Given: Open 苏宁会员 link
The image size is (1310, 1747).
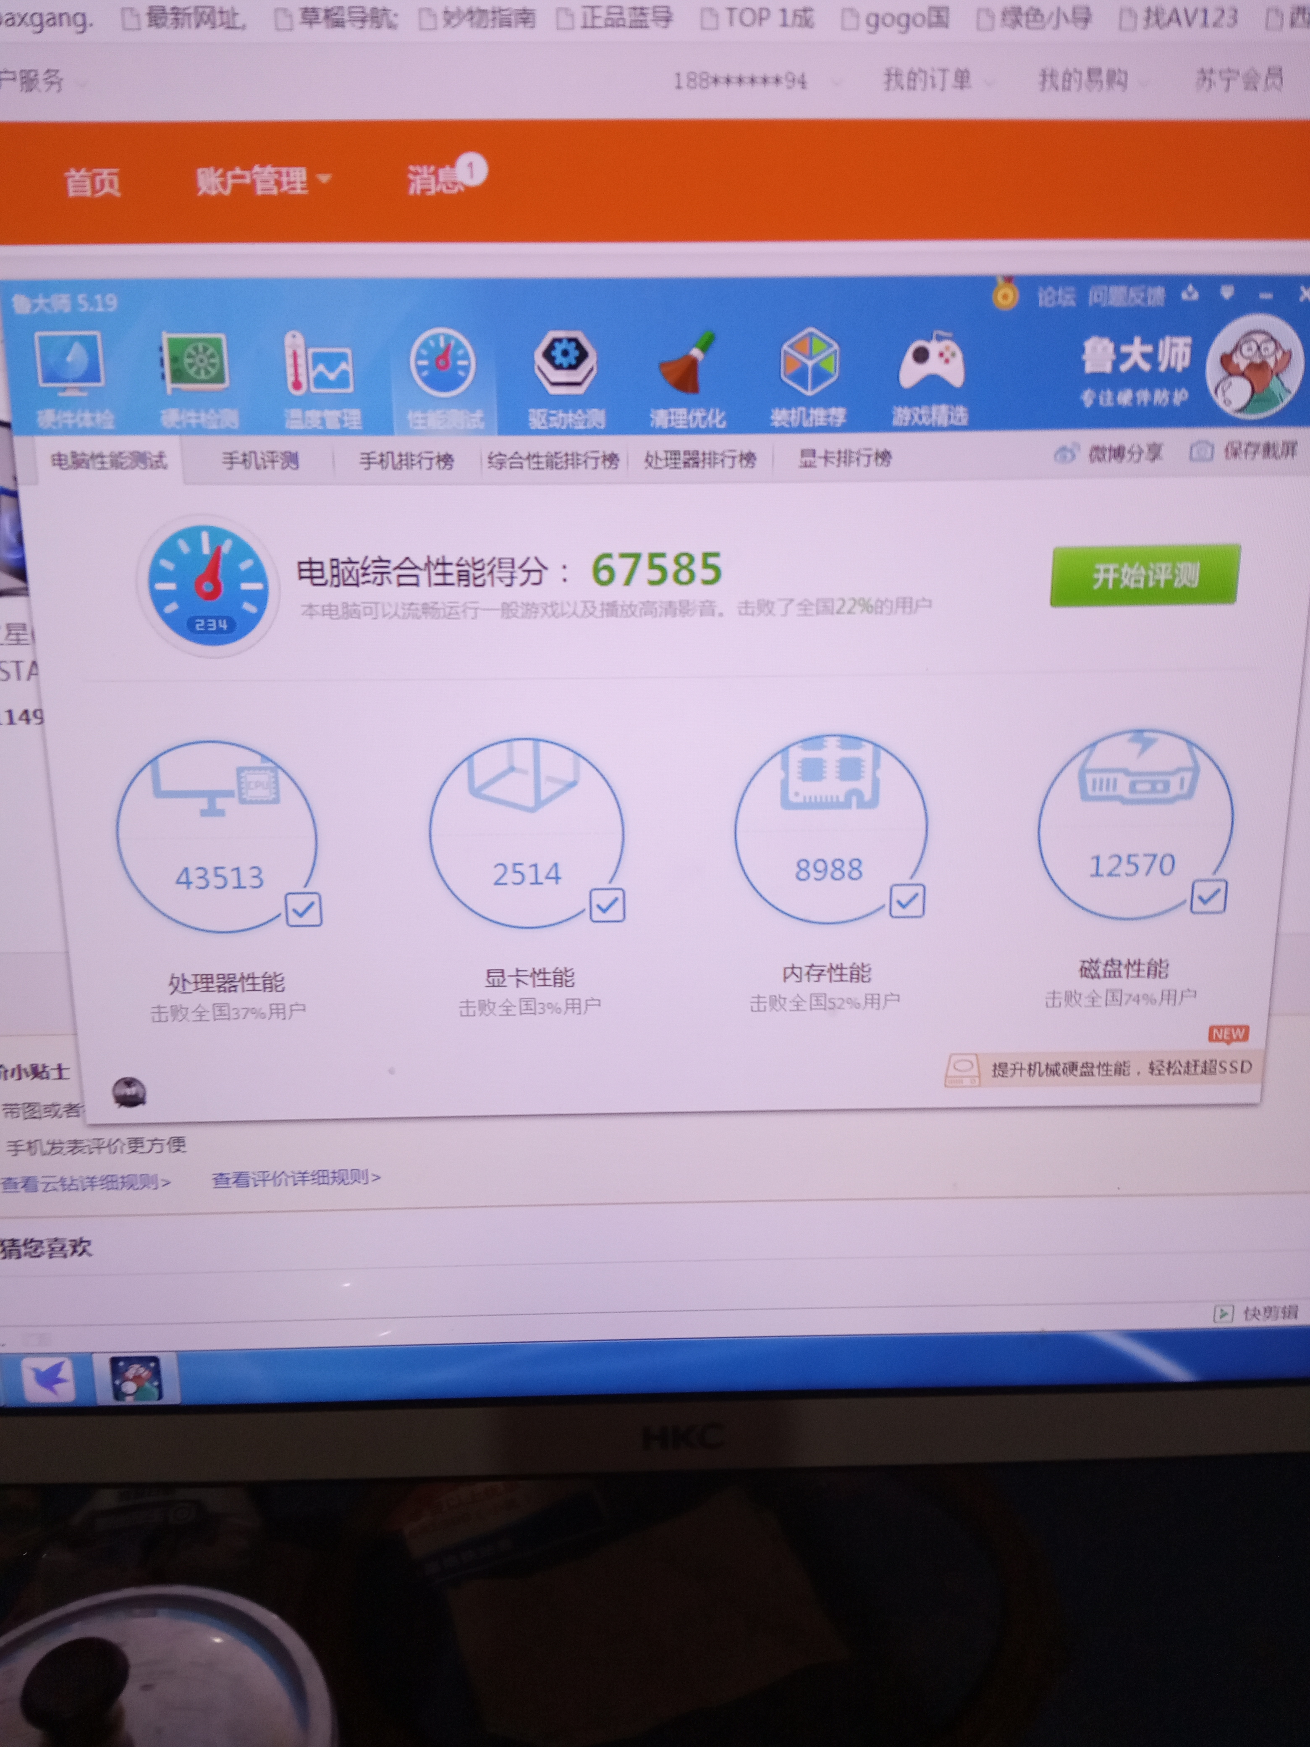Looking at the screenshot, I should click(1239, 79).
